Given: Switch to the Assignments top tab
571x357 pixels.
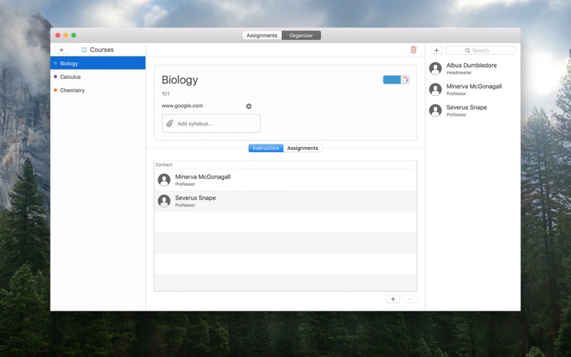Looking at the screenshot, I should (x=262, y=35).
